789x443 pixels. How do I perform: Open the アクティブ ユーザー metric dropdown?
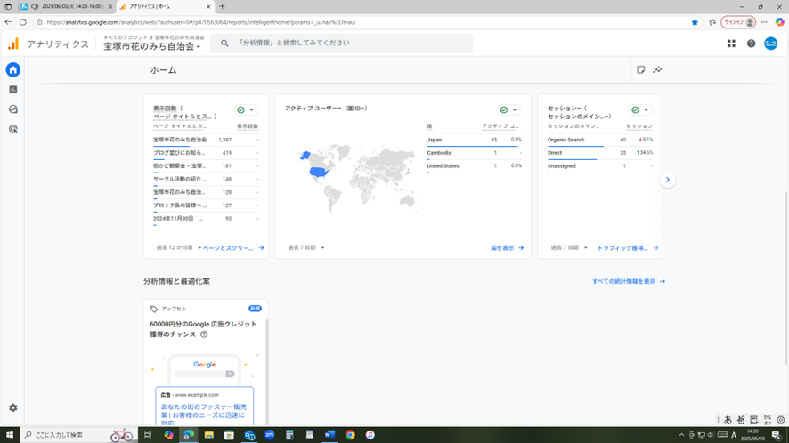pos(313,109)
